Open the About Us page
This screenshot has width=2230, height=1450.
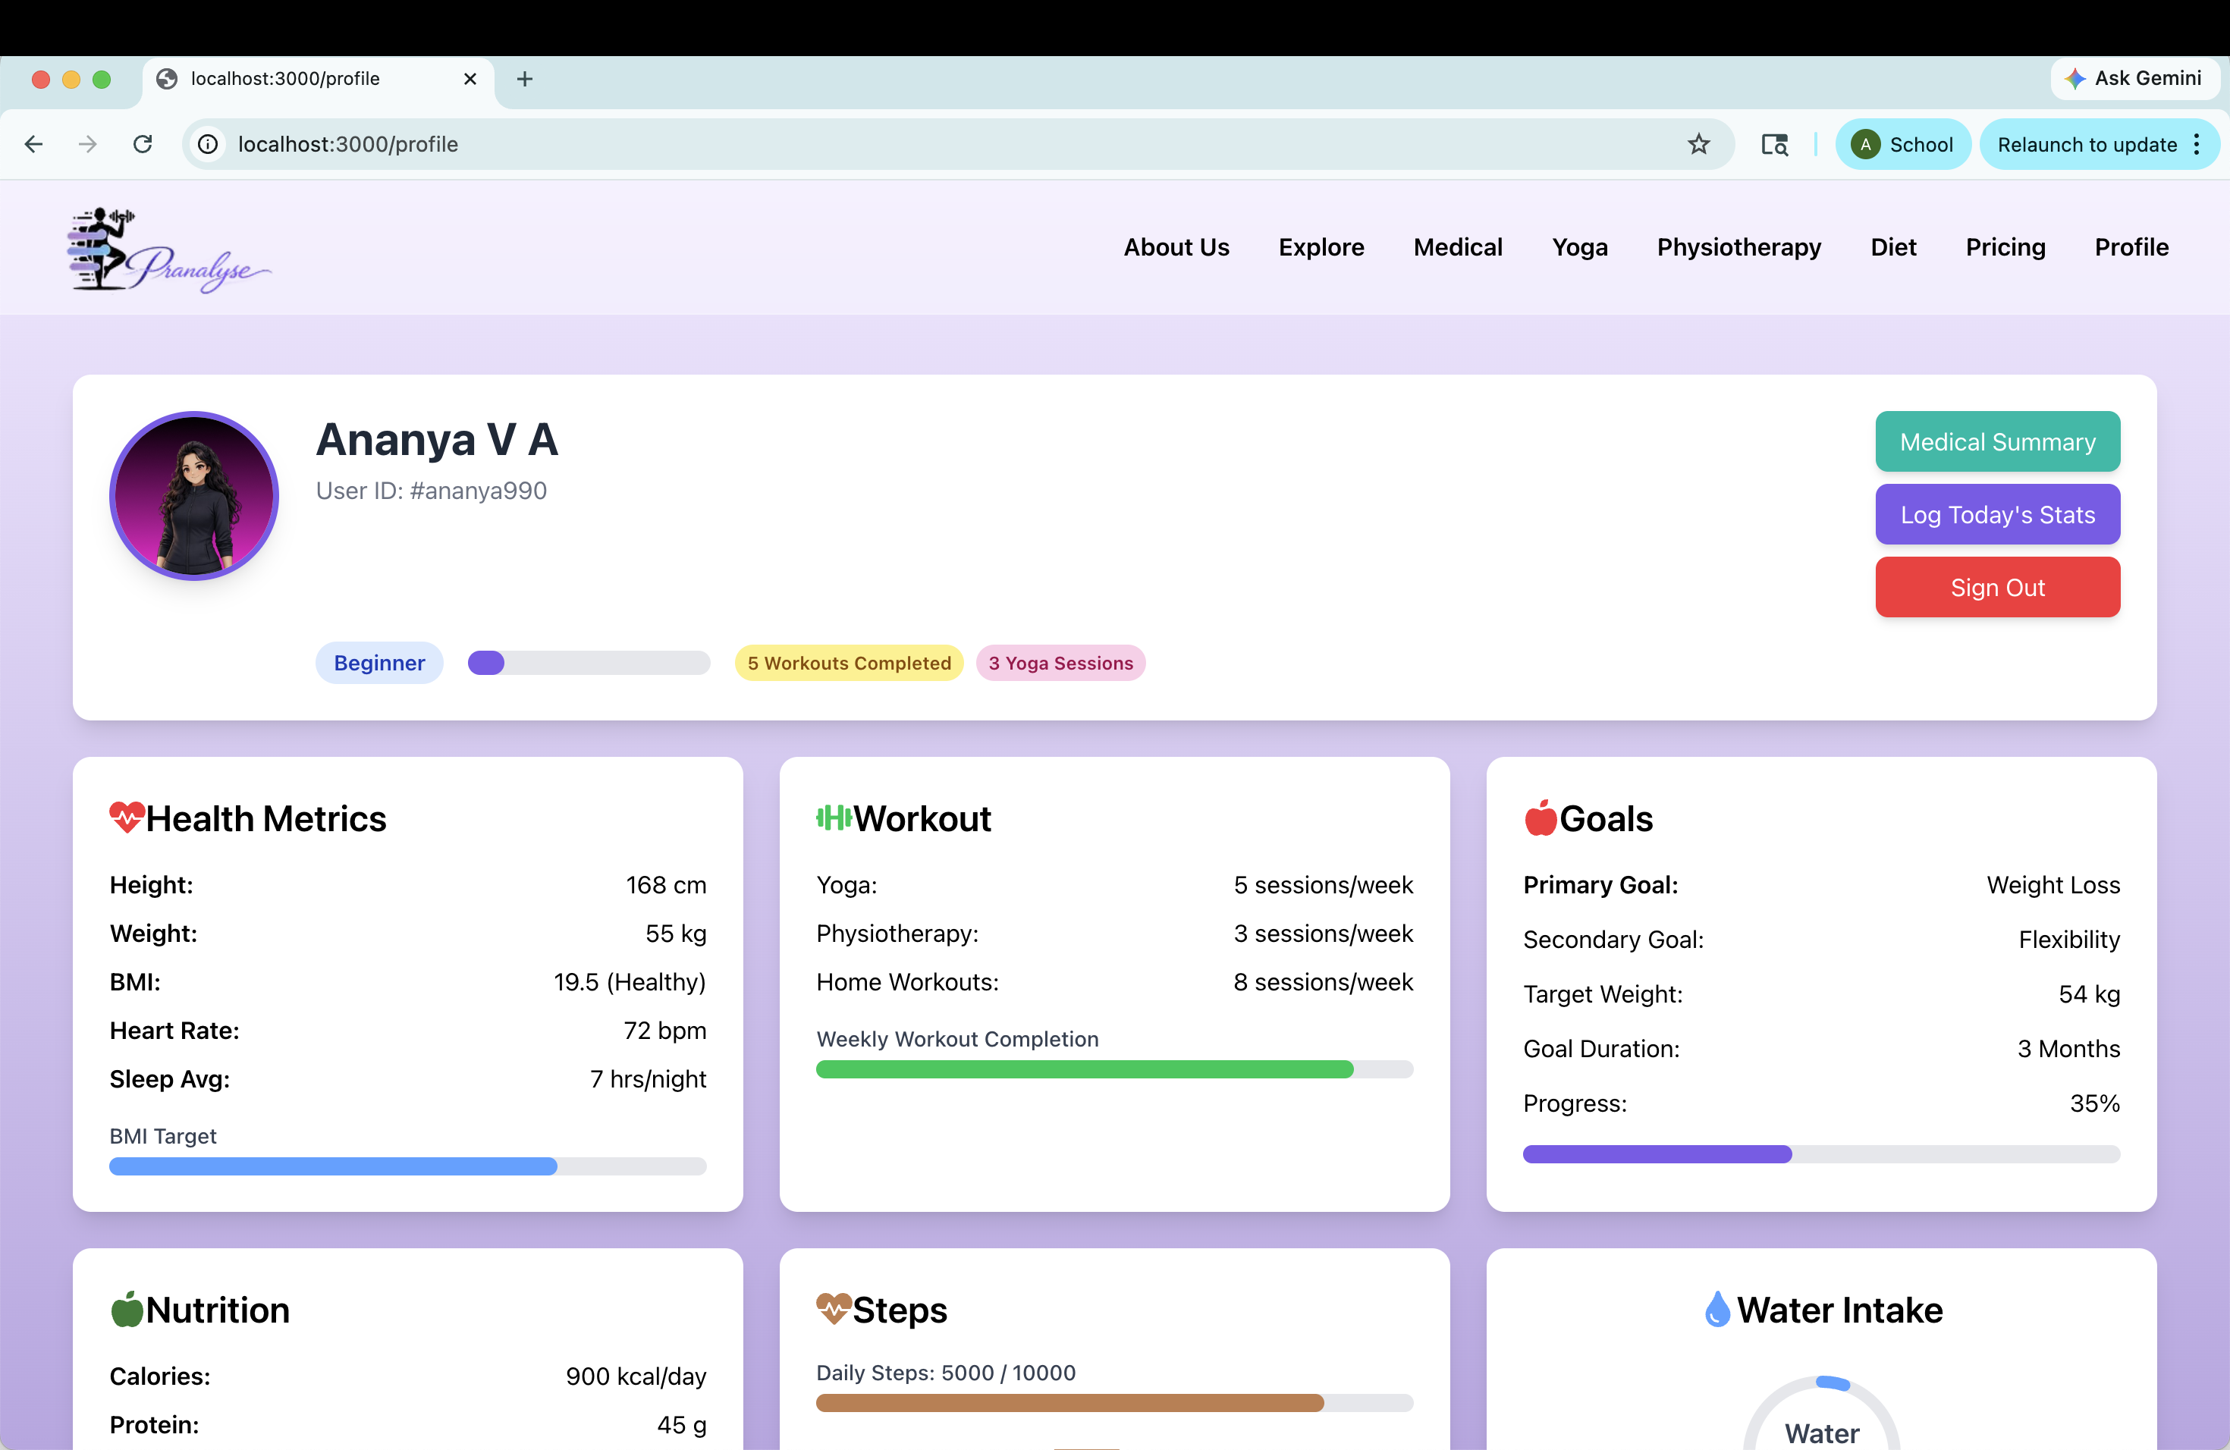(1176, 247)
